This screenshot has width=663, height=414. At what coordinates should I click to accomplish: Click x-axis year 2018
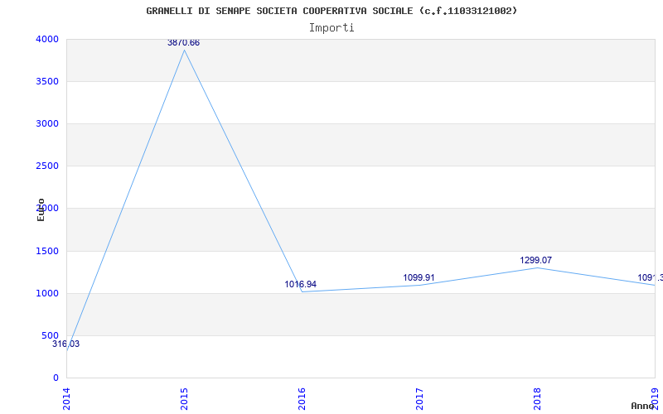[x=537, y=399]
